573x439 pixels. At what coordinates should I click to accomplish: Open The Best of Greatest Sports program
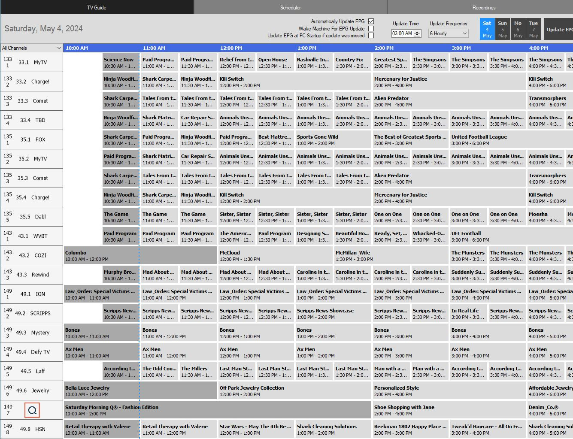[410, 139]
